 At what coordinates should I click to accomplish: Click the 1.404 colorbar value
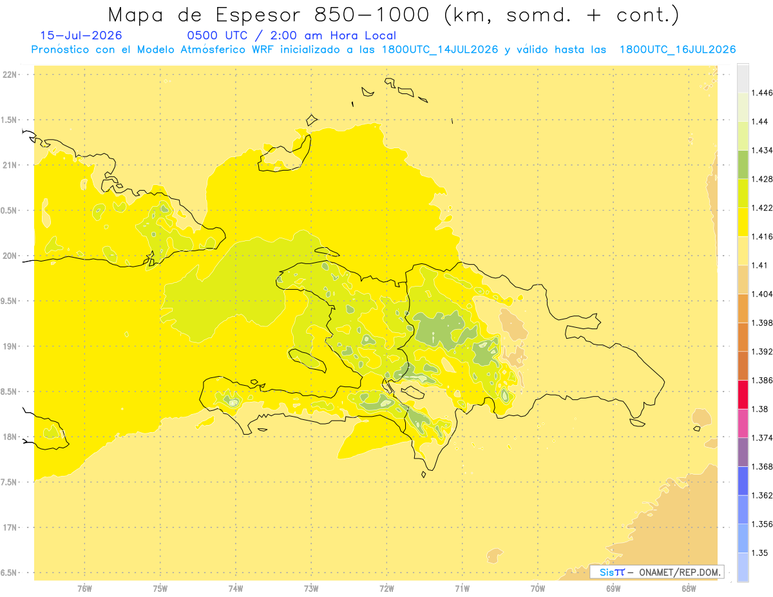[762, 294]
